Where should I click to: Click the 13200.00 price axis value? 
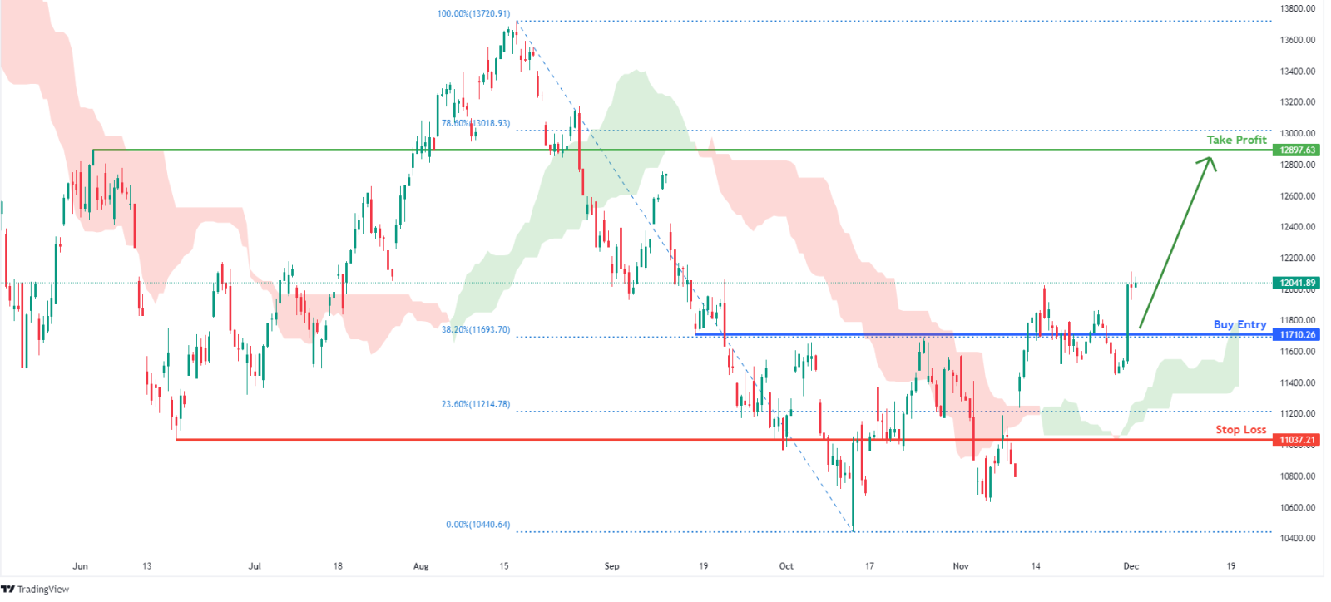pos(1298,102)
